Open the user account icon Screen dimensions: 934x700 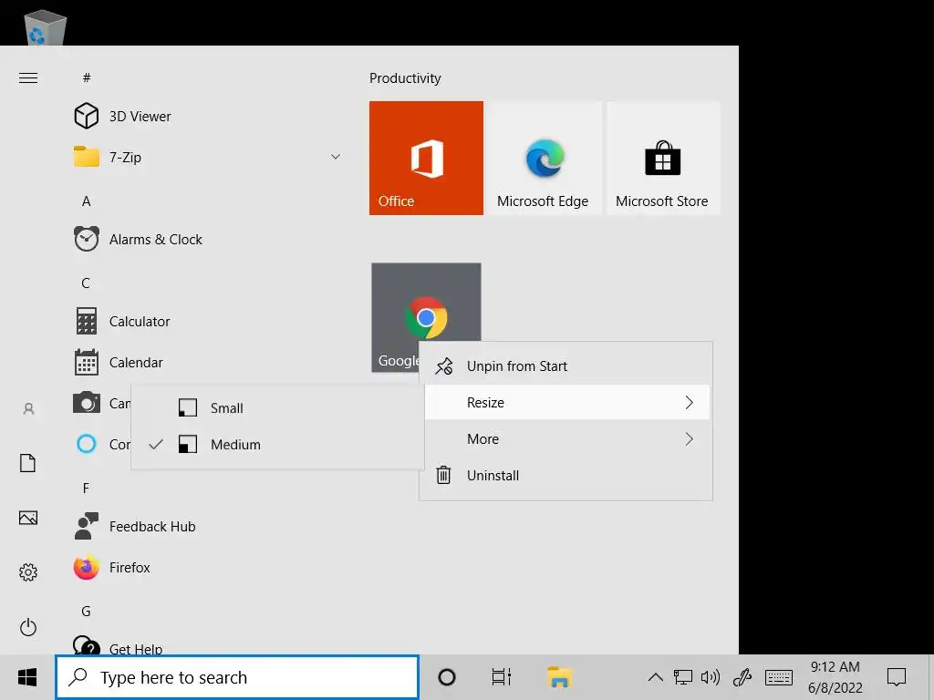[x=28, y=409]
